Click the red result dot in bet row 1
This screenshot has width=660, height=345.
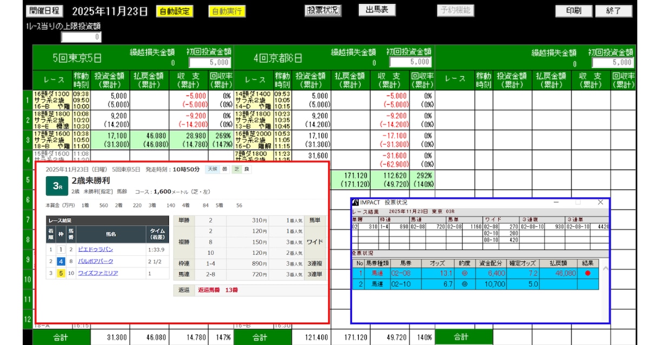point(588,274)
